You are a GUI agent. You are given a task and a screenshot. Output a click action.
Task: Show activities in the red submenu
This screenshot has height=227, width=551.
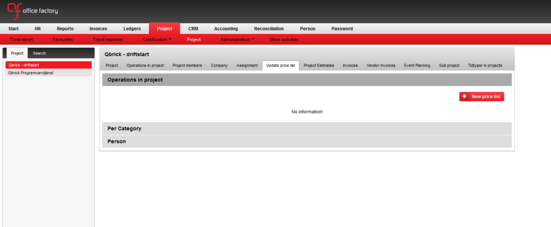284,39
